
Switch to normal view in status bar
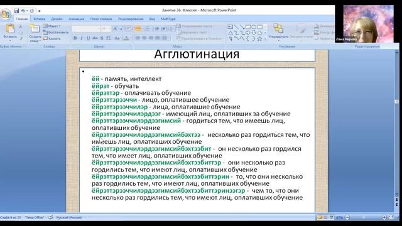320,218
